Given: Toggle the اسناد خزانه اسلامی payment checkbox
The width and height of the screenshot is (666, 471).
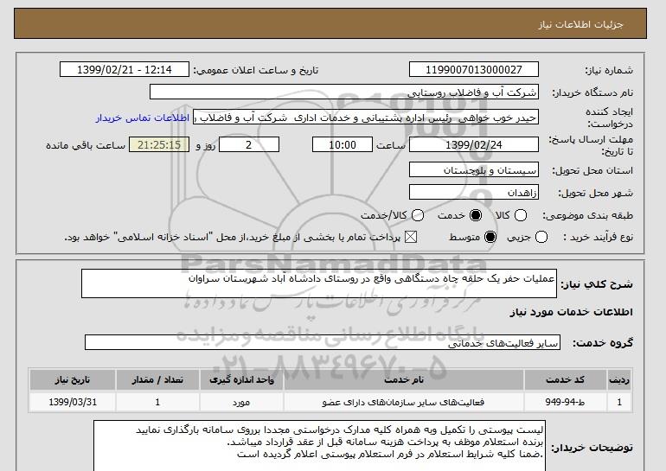Looking at the screenshot, I should (410, 237).
